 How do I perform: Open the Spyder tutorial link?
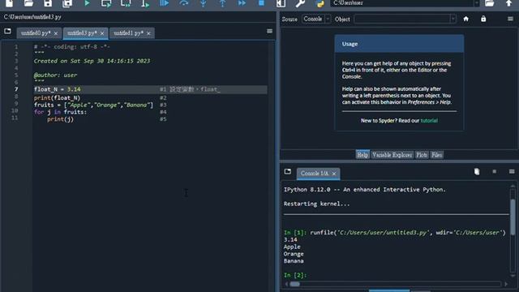(429, 121)
